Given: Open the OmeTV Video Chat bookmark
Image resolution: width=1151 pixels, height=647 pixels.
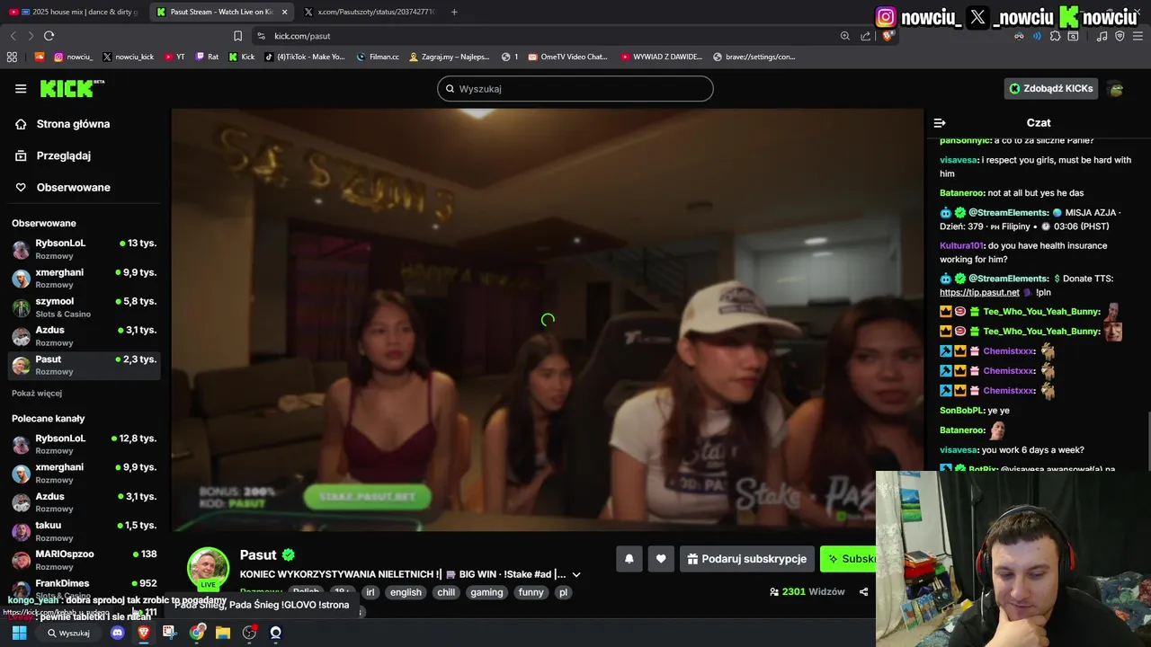Looking at the screenshot, I should click(567, 57).
